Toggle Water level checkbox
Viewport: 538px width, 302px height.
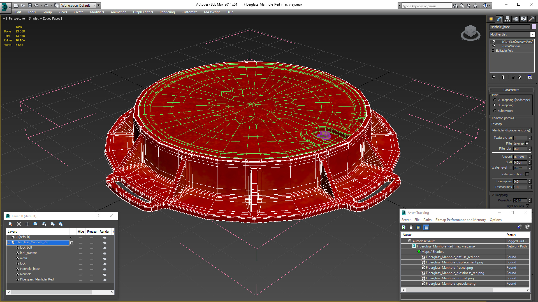coord(511,168)
